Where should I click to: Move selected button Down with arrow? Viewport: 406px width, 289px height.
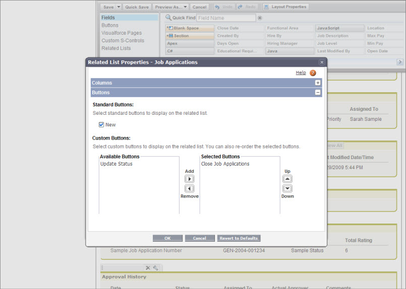click(287, 188)
